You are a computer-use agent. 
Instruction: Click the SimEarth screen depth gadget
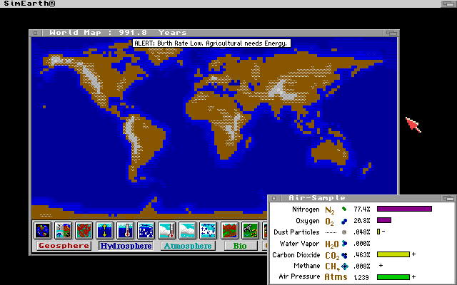pos(448,4)
